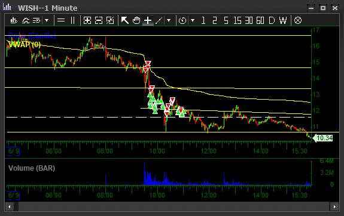Click the VWAP (0) indicator label
Screen dimensions: 344x216
tap(25, 45)
